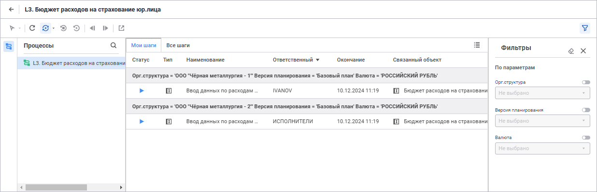Viewport: 597px width, 192px height.
Task: Click the search icon in Процессы panel
Action: (x=114, y=45)
